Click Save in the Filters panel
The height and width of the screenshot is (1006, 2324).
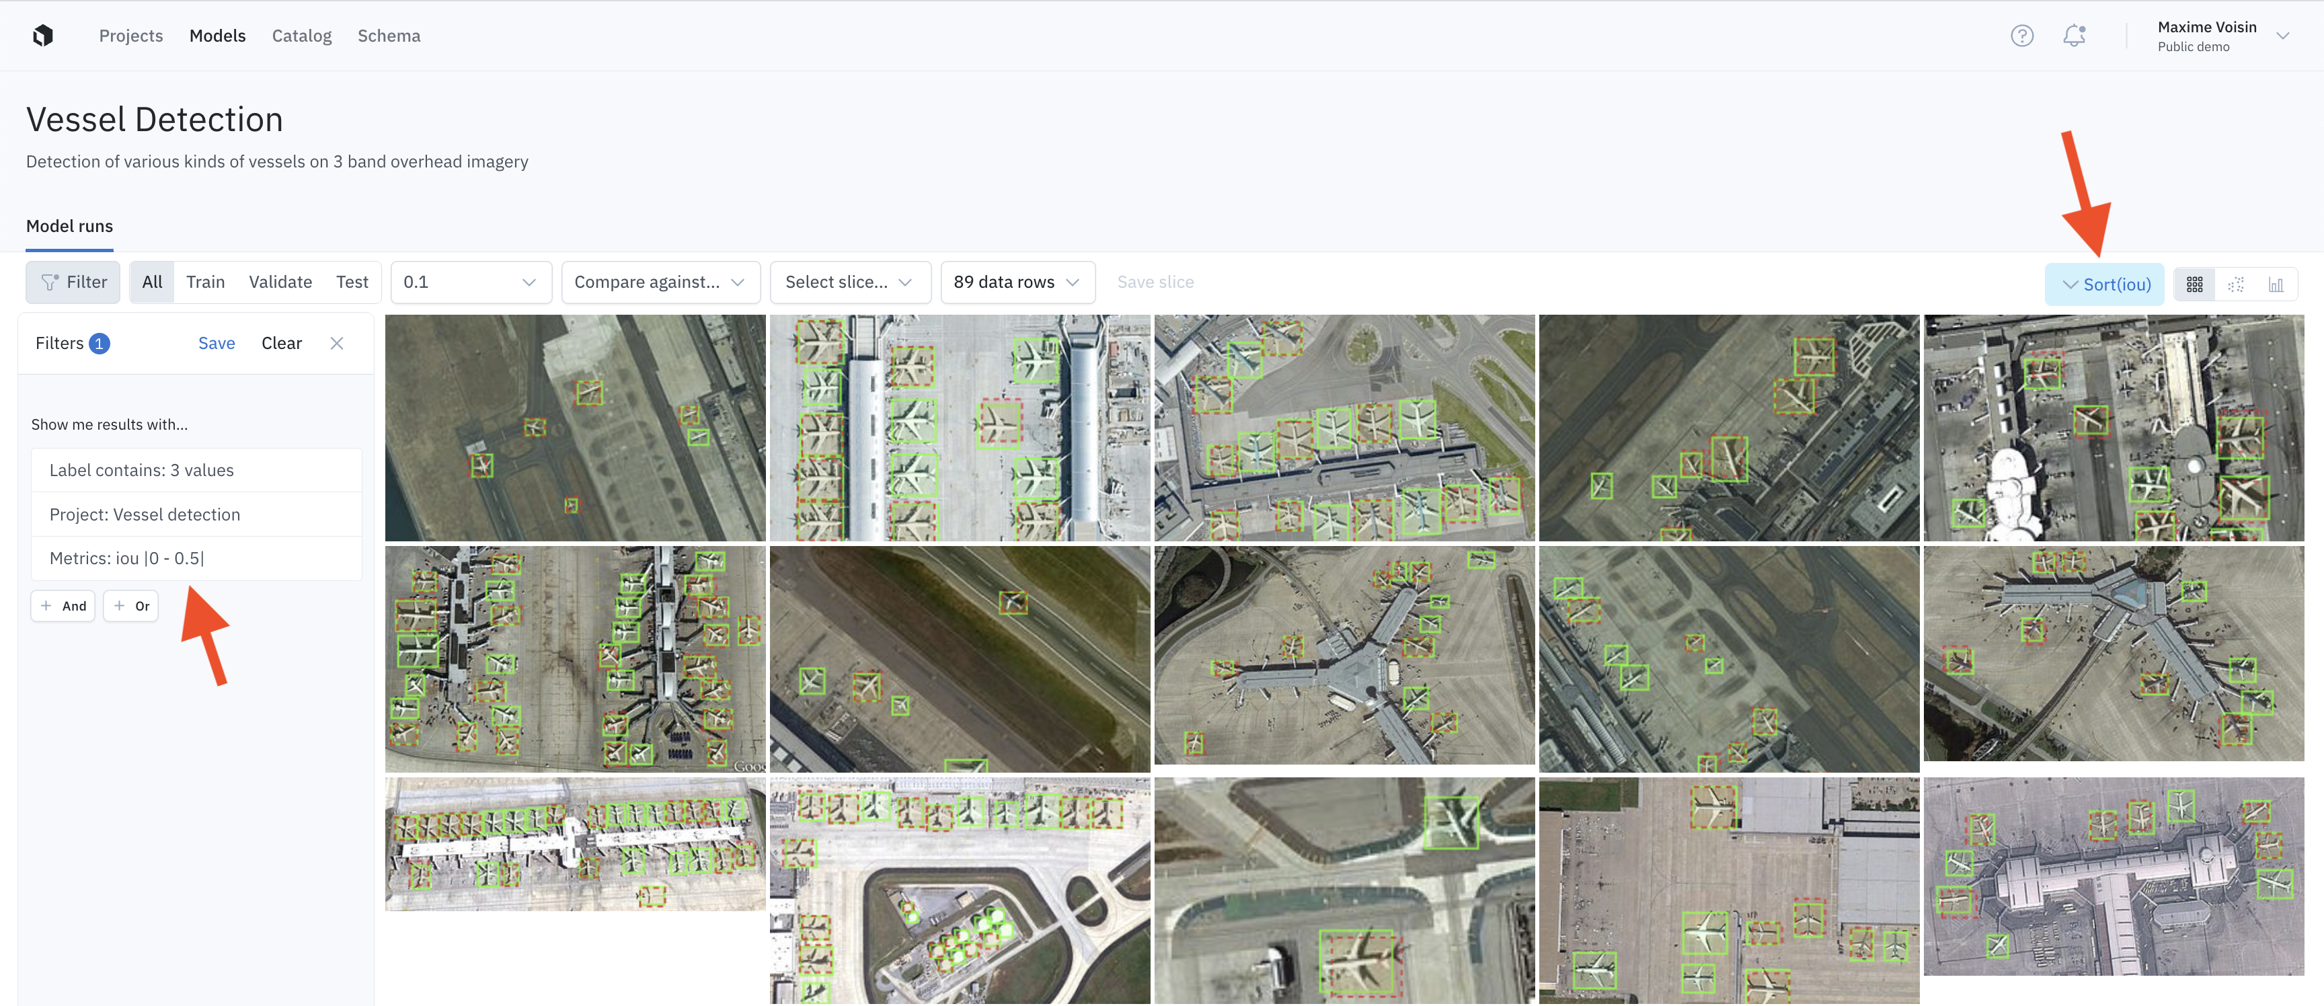pyautogui.click(x=217, y=343)
